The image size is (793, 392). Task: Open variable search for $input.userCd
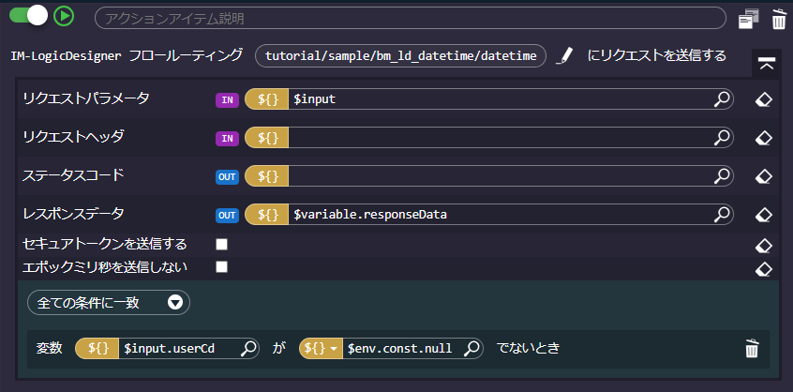pyautogui.click(x=248, y=348)
